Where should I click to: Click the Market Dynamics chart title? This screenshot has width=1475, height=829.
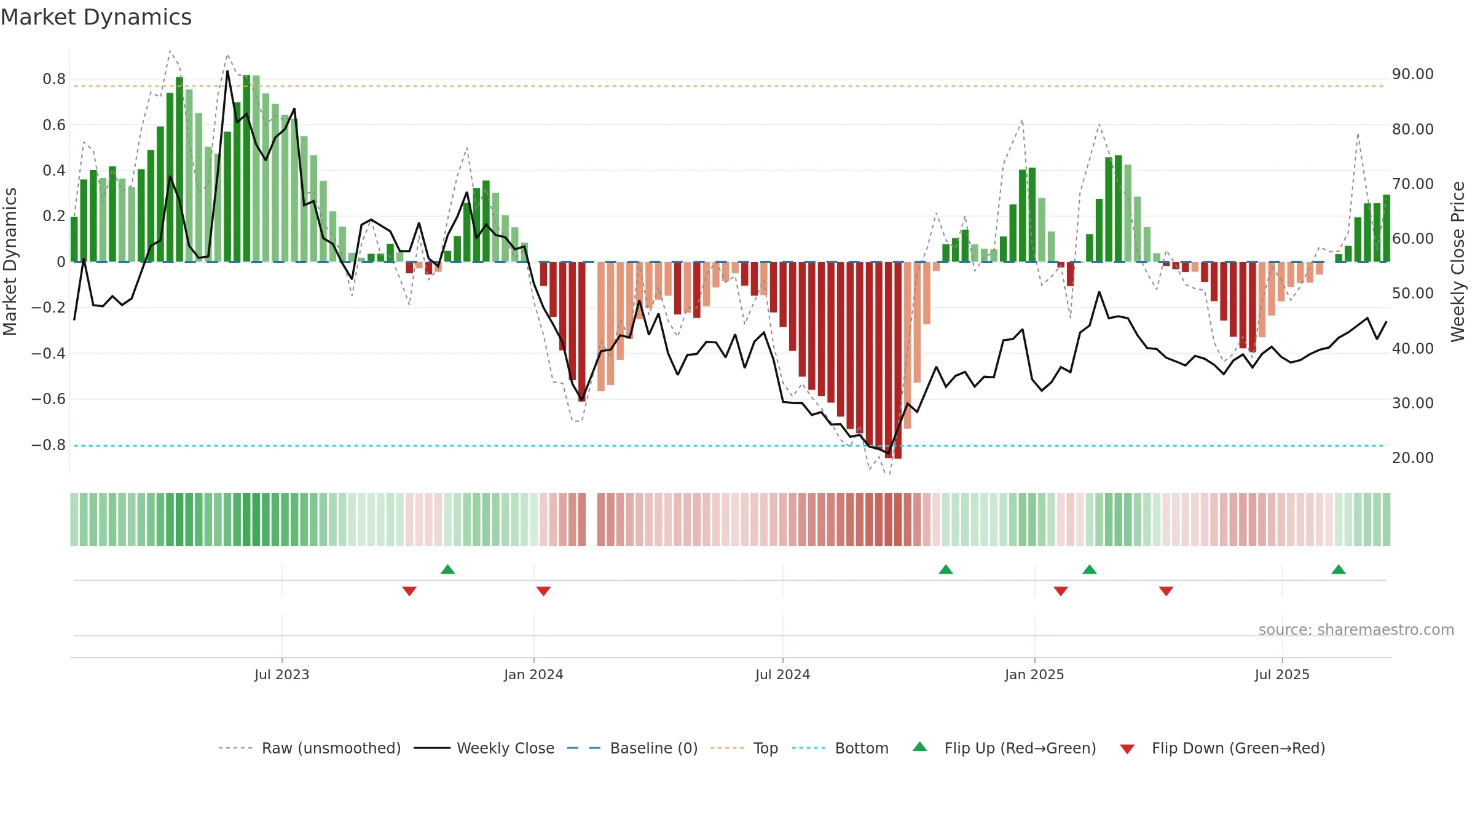pos(96,17)
